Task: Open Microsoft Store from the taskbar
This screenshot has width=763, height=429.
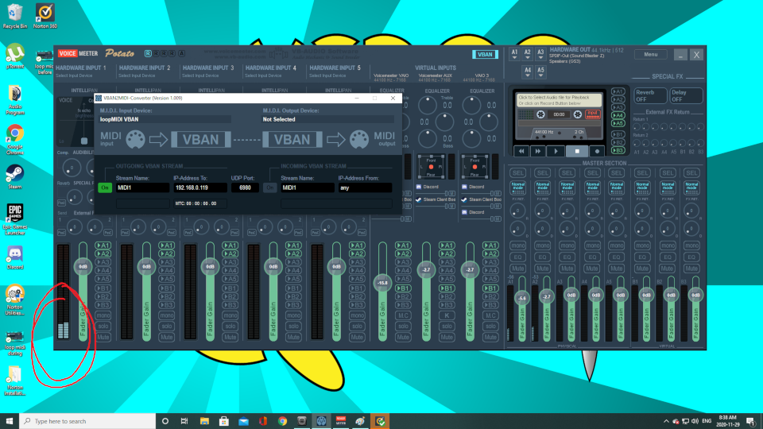Action: 224,421
